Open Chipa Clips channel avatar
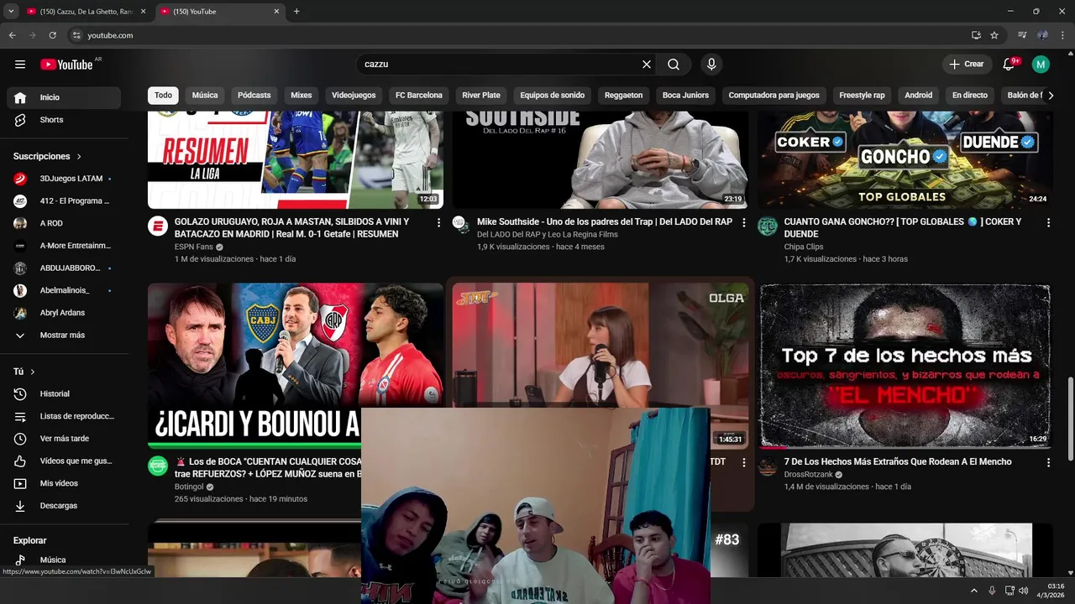 [x=768, y=226]
